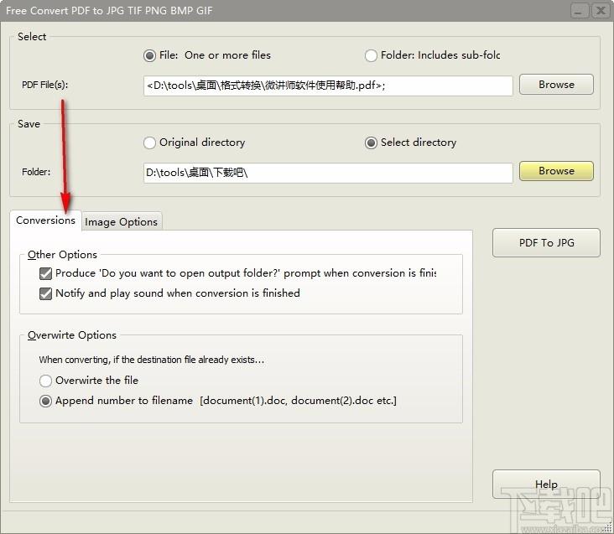Close the converter window
This screenshot has width=614, height=534.
point(601,11)
